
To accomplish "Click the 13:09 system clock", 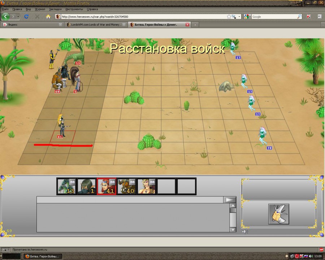I will coord(318,256).
